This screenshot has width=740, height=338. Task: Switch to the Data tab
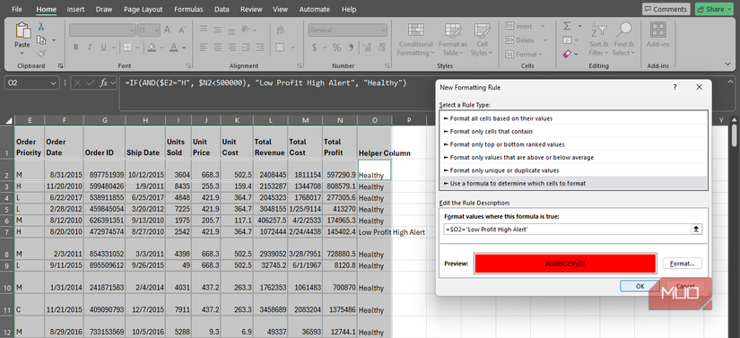click(222, 10)
